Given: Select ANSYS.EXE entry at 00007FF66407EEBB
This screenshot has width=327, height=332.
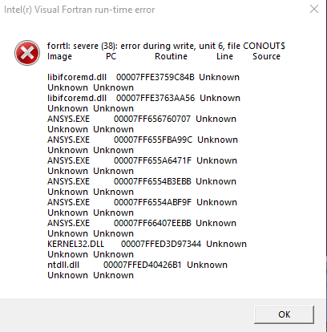Looking at the screenshot, I should (x=142, y=229).
